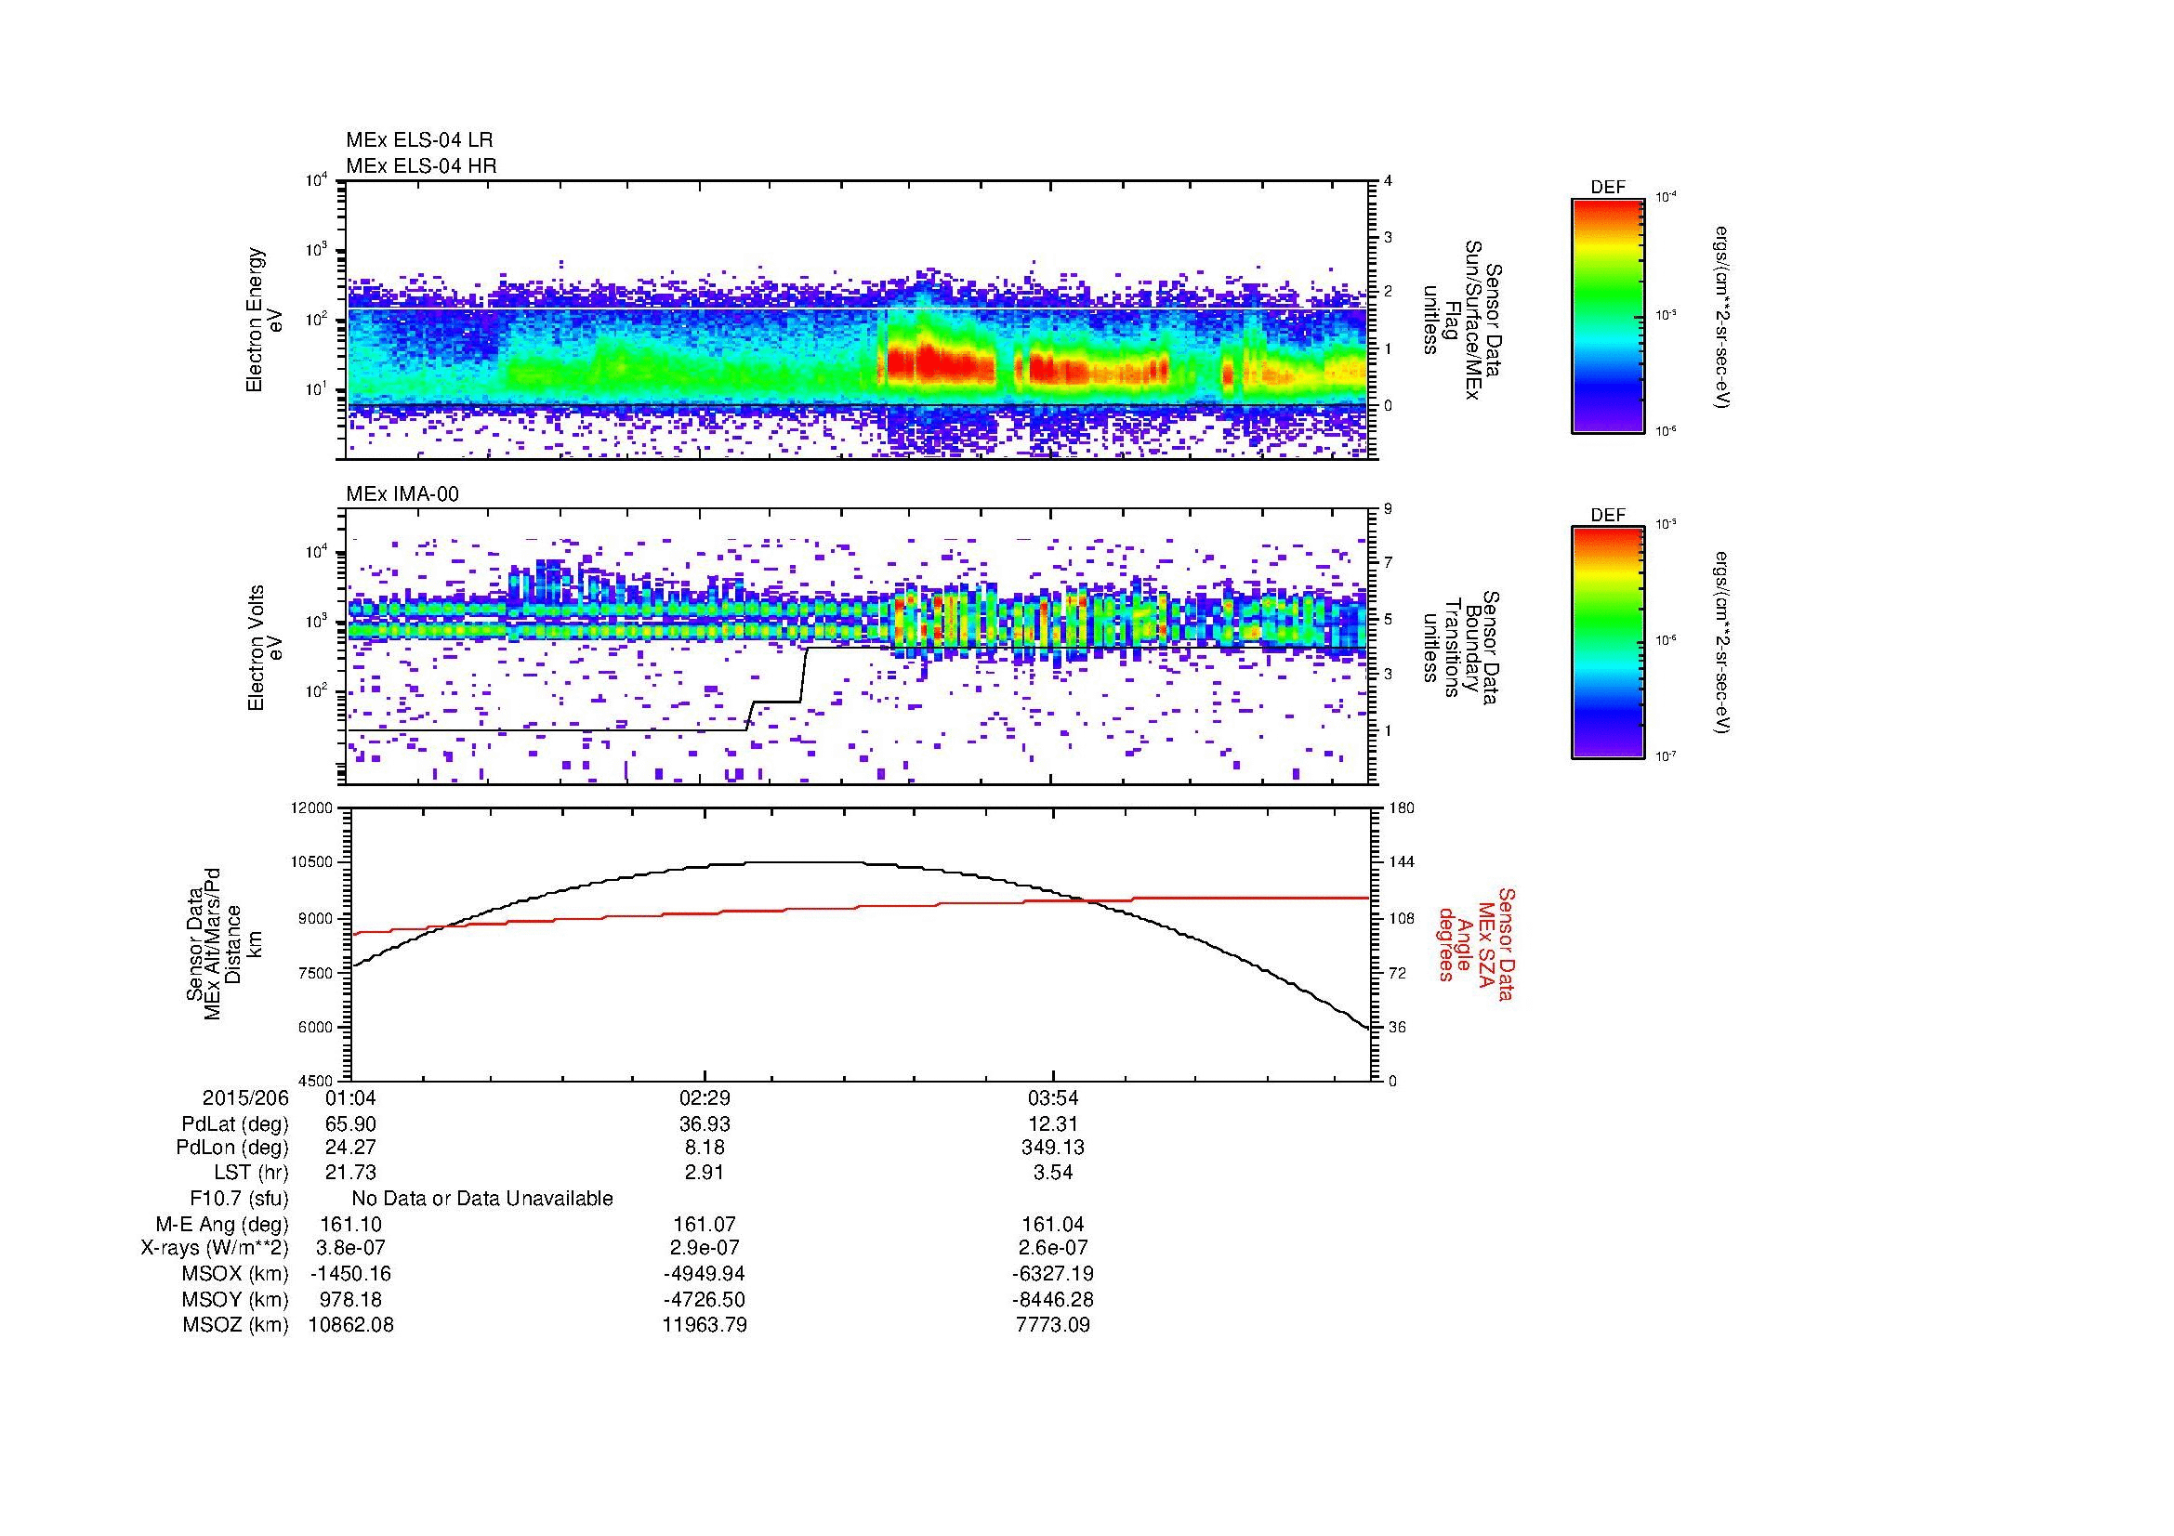Click the MSOZ value '11963.79'

(705, 1325)
